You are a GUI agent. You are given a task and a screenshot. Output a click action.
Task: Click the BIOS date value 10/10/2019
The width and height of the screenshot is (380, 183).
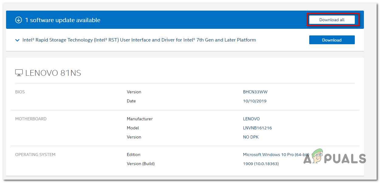point(255,101)
